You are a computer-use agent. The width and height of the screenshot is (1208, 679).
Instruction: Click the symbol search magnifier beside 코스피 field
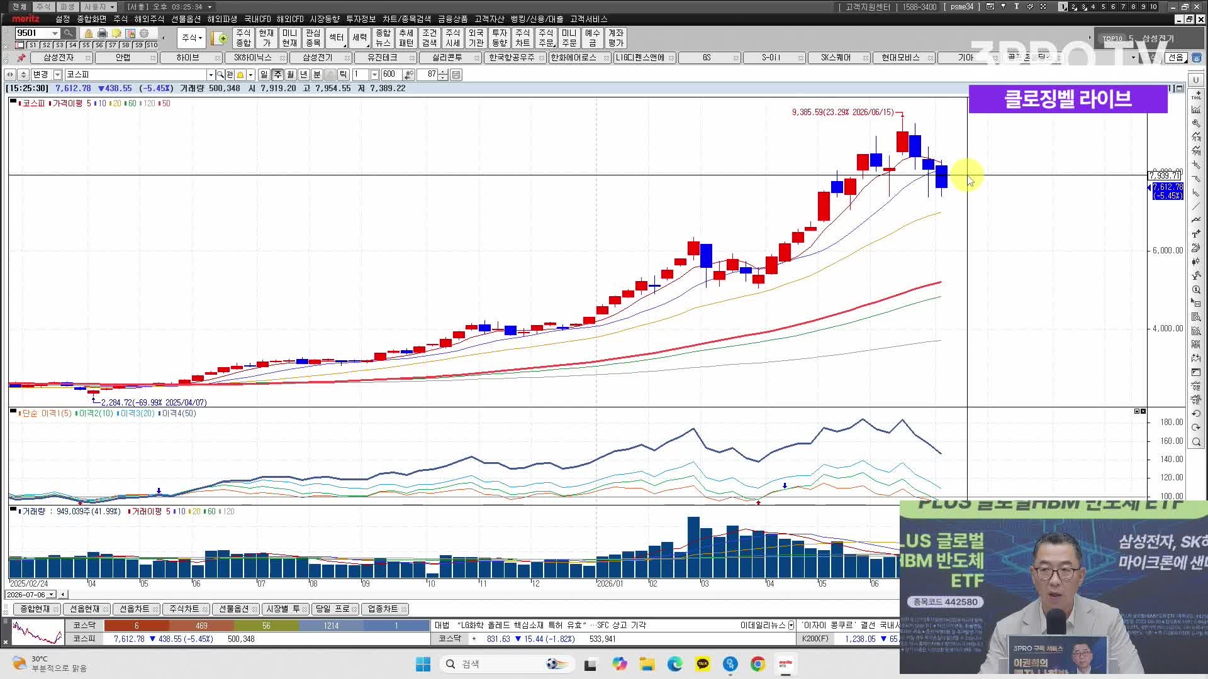220,75
